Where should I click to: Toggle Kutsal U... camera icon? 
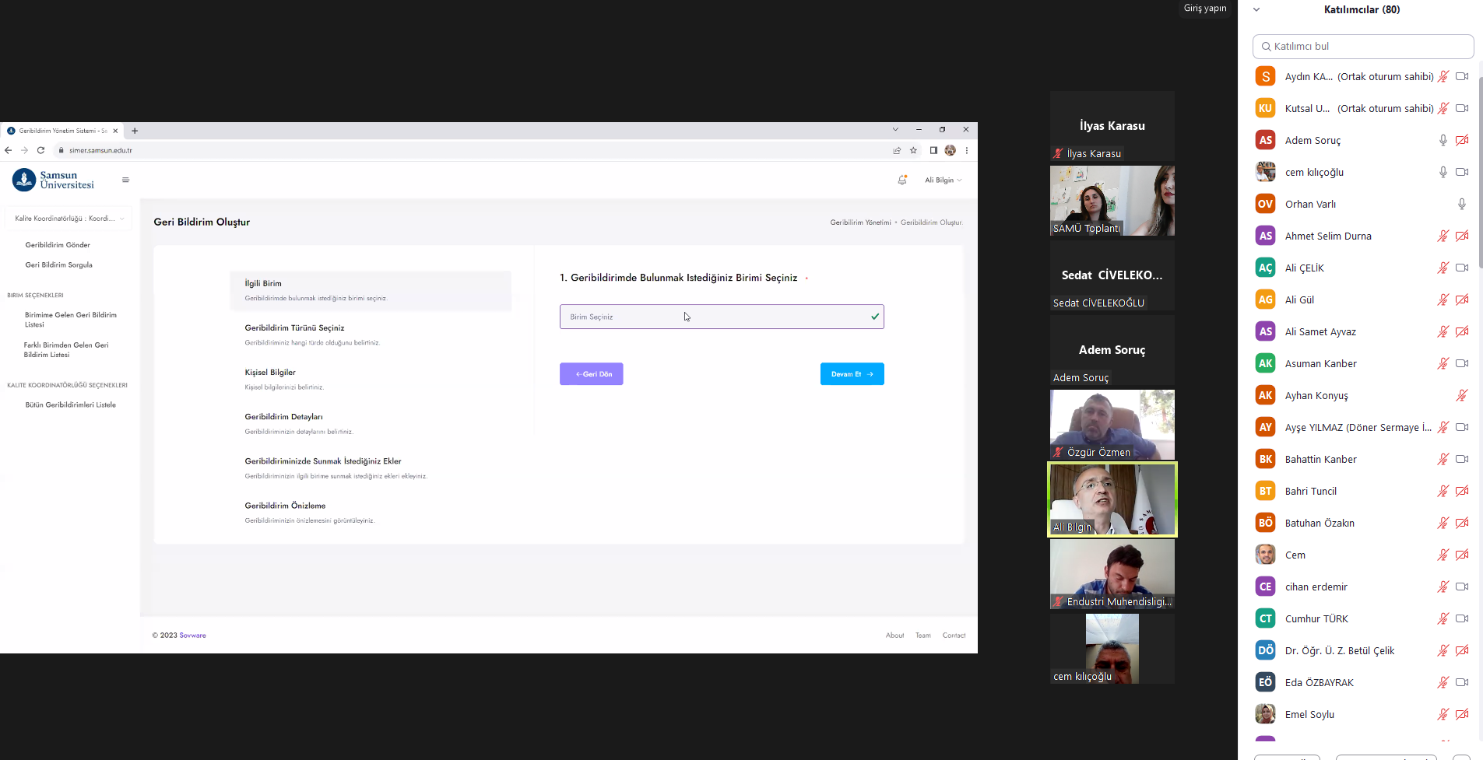click(x=1461, y=108)
